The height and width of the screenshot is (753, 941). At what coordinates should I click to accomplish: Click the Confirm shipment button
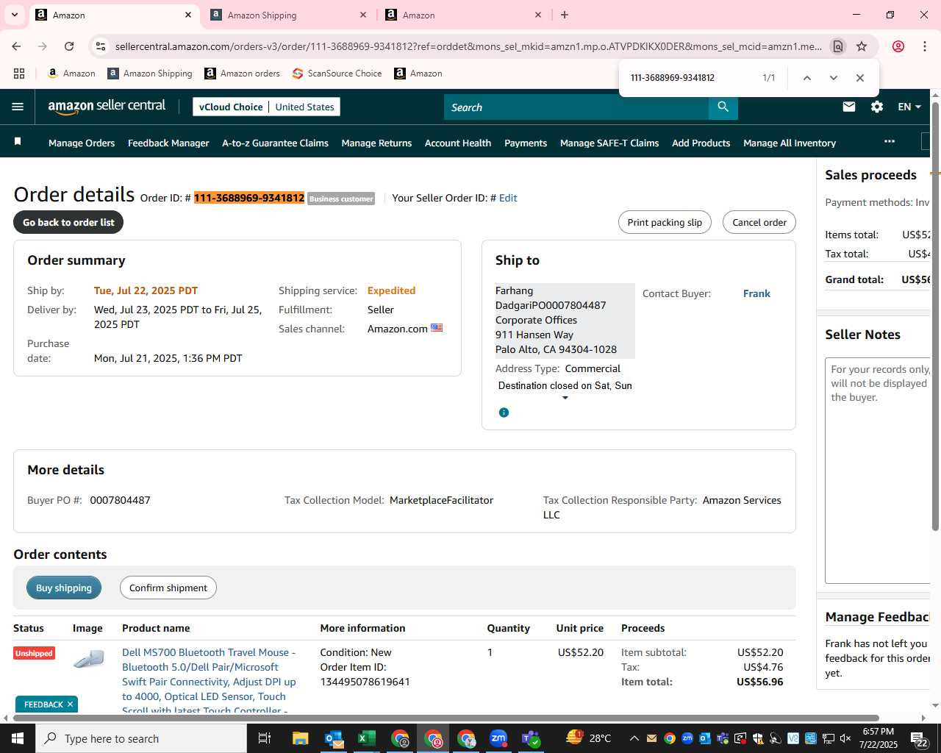[x=168, y=588]
